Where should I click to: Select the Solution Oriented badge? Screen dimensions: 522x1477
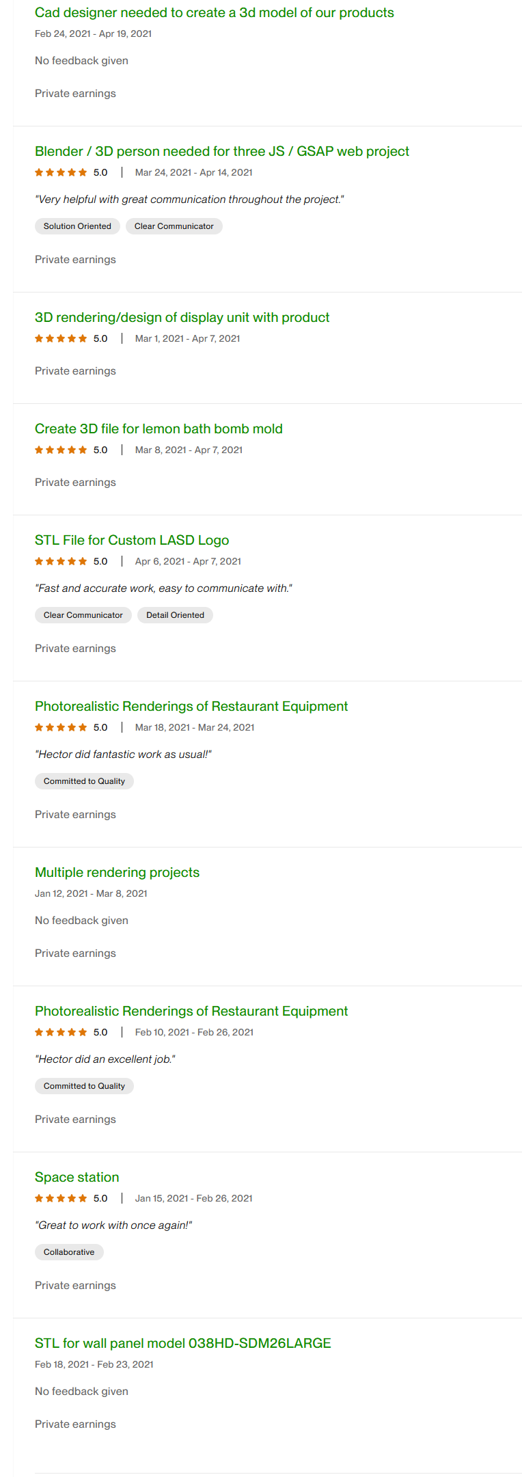point(77,227)
